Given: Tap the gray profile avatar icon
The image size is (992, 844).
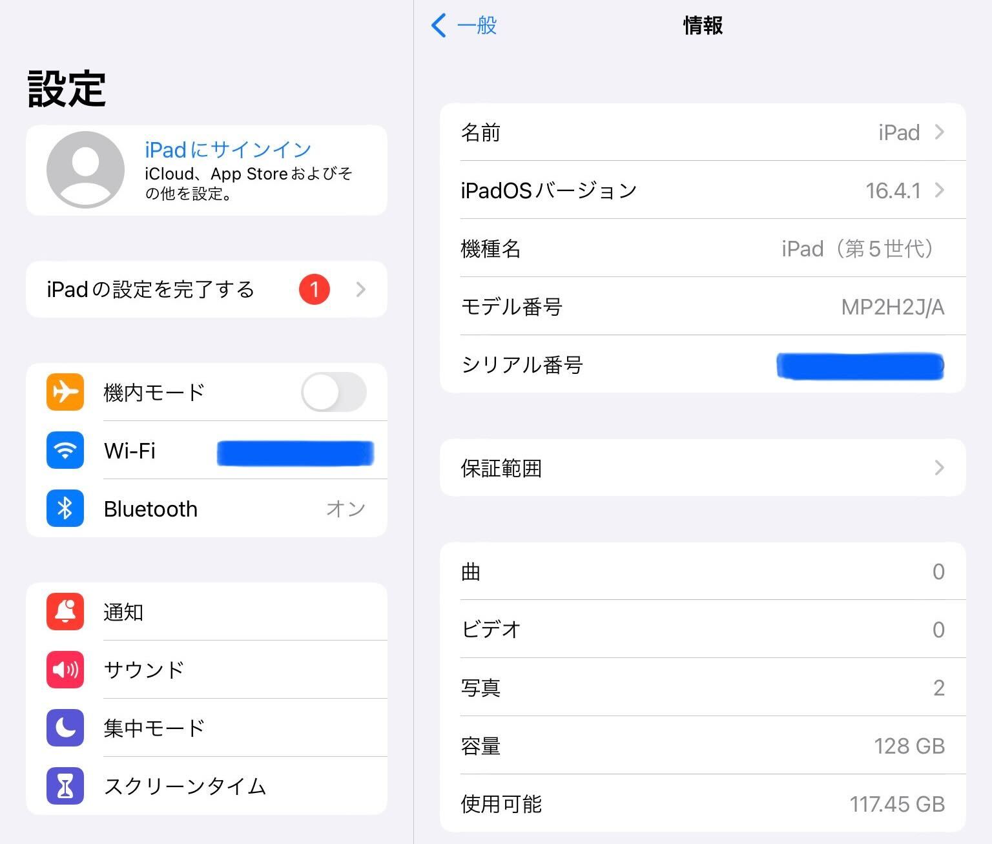Looking at the screenshot, I should click(x=85, y=170).
